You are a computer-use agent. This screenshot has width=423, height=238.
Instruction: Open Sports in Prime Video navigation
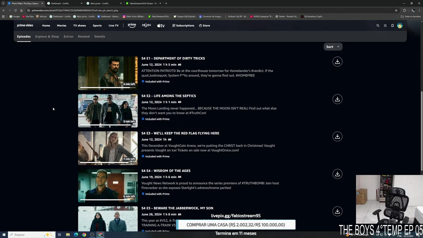click(97, 25)
